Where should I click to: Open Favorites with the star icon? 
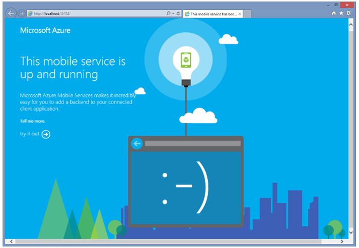341,13
